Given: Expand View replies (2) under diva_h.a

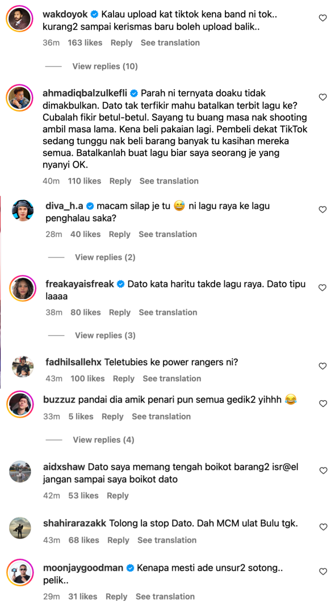Looking at the screenshot, I should click(105, 257).
